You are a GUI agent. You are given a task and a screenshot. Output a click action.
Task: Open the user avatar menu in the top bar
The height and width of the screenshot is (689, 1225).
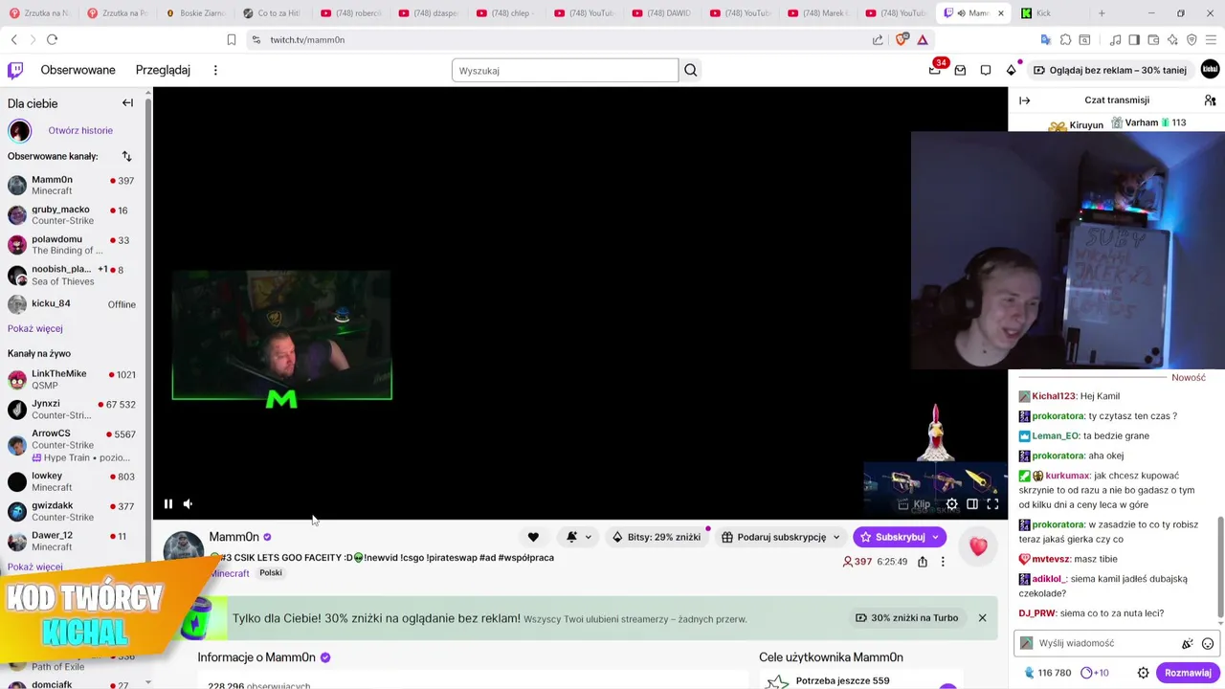point(1211,70)
